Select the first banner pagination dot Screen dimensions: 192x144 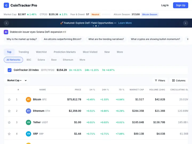(93, 26)
